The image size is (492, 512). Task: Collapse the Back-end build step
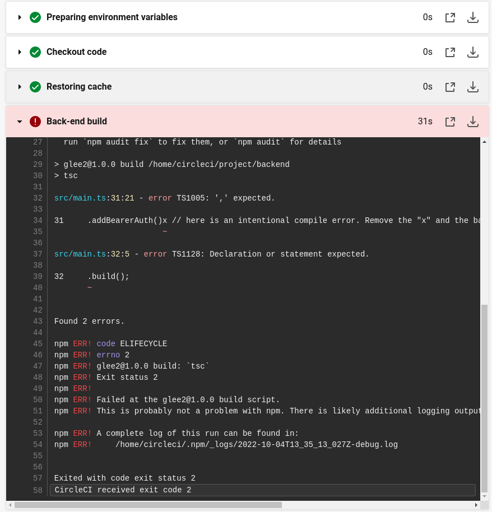[x=20, y=122]
